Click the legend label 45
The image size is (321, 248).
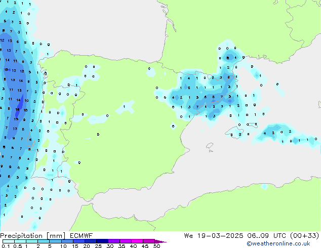(145, 246)
